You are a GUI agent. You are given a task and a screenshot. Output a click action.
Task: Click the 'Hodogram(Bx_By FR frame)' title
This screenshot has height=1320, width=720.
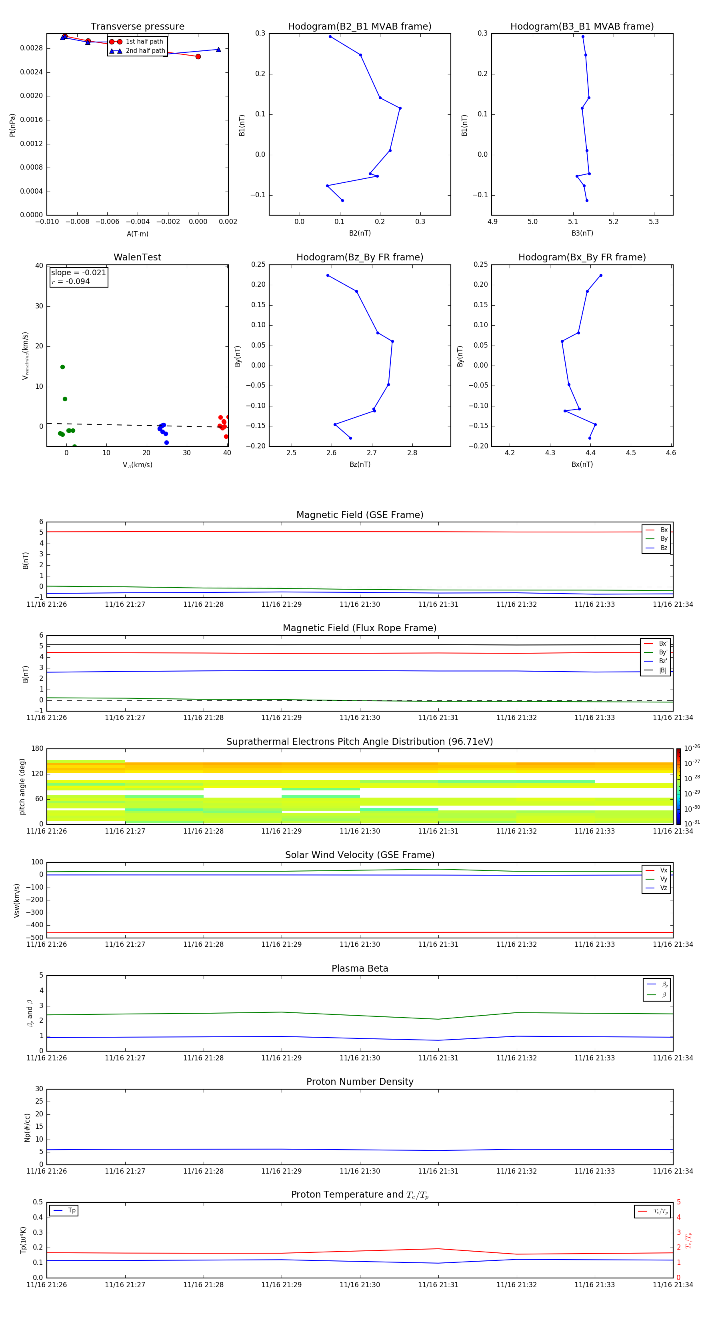pos(582,257)
